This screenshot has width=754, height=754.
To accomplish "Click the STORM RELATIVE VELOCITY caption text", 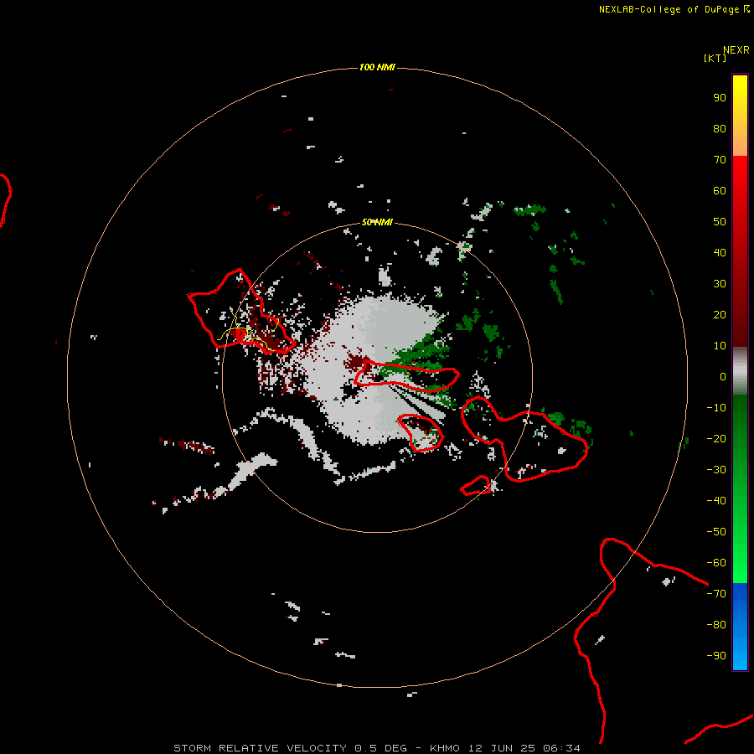I will (x=260, y=748).
